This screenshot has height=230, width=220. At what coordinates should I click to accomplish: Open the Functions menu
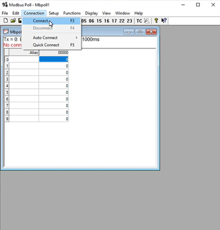[72, 13]
